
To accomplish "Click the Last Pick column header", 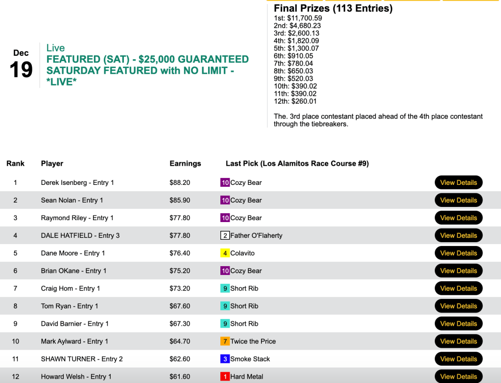I will 297,163.
